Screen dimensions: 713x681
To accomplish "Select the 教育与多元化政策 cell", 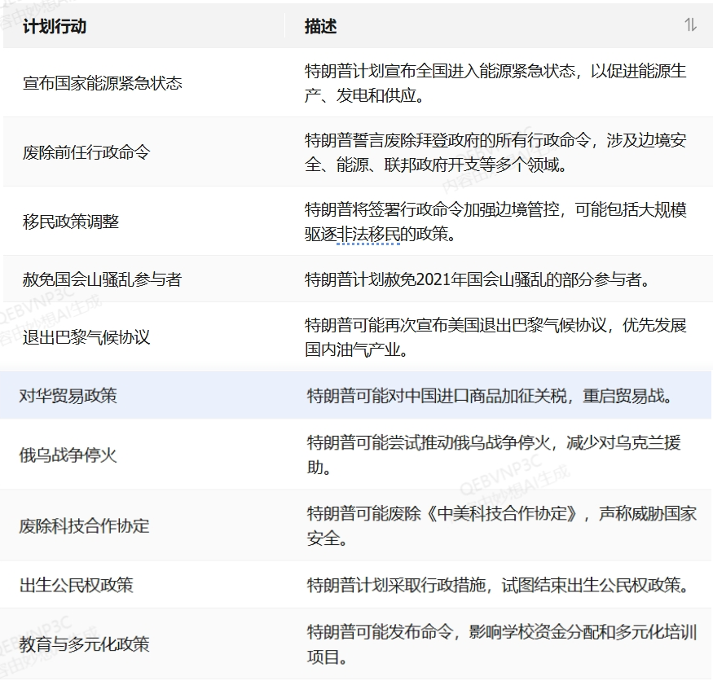I will tap(84, 644).
